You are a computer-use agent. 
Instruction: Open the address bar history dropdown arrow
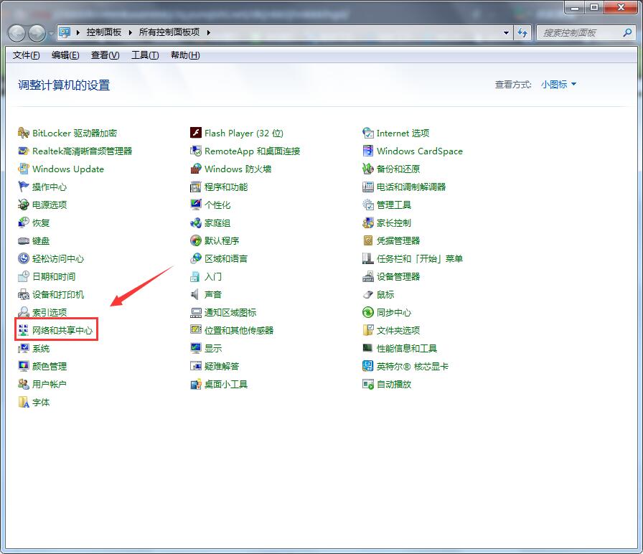506,32
